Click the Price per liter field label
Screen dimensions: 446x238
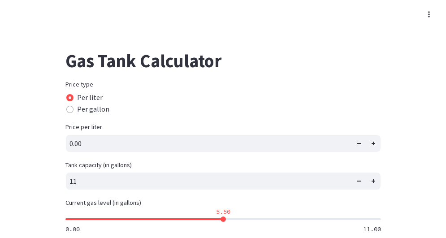pos(84,127)
